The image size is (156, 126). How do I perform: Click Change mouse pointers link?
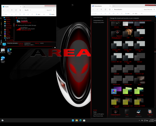click(x=99, y=23)
